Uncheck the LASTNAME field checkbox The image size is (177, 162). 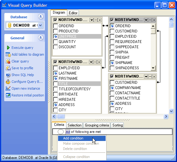coord(55,73)
